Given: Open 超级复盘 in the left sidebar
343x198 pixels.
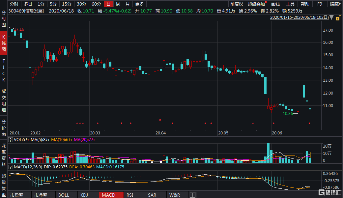Looking at the screenshot, I should click(4, 185).
